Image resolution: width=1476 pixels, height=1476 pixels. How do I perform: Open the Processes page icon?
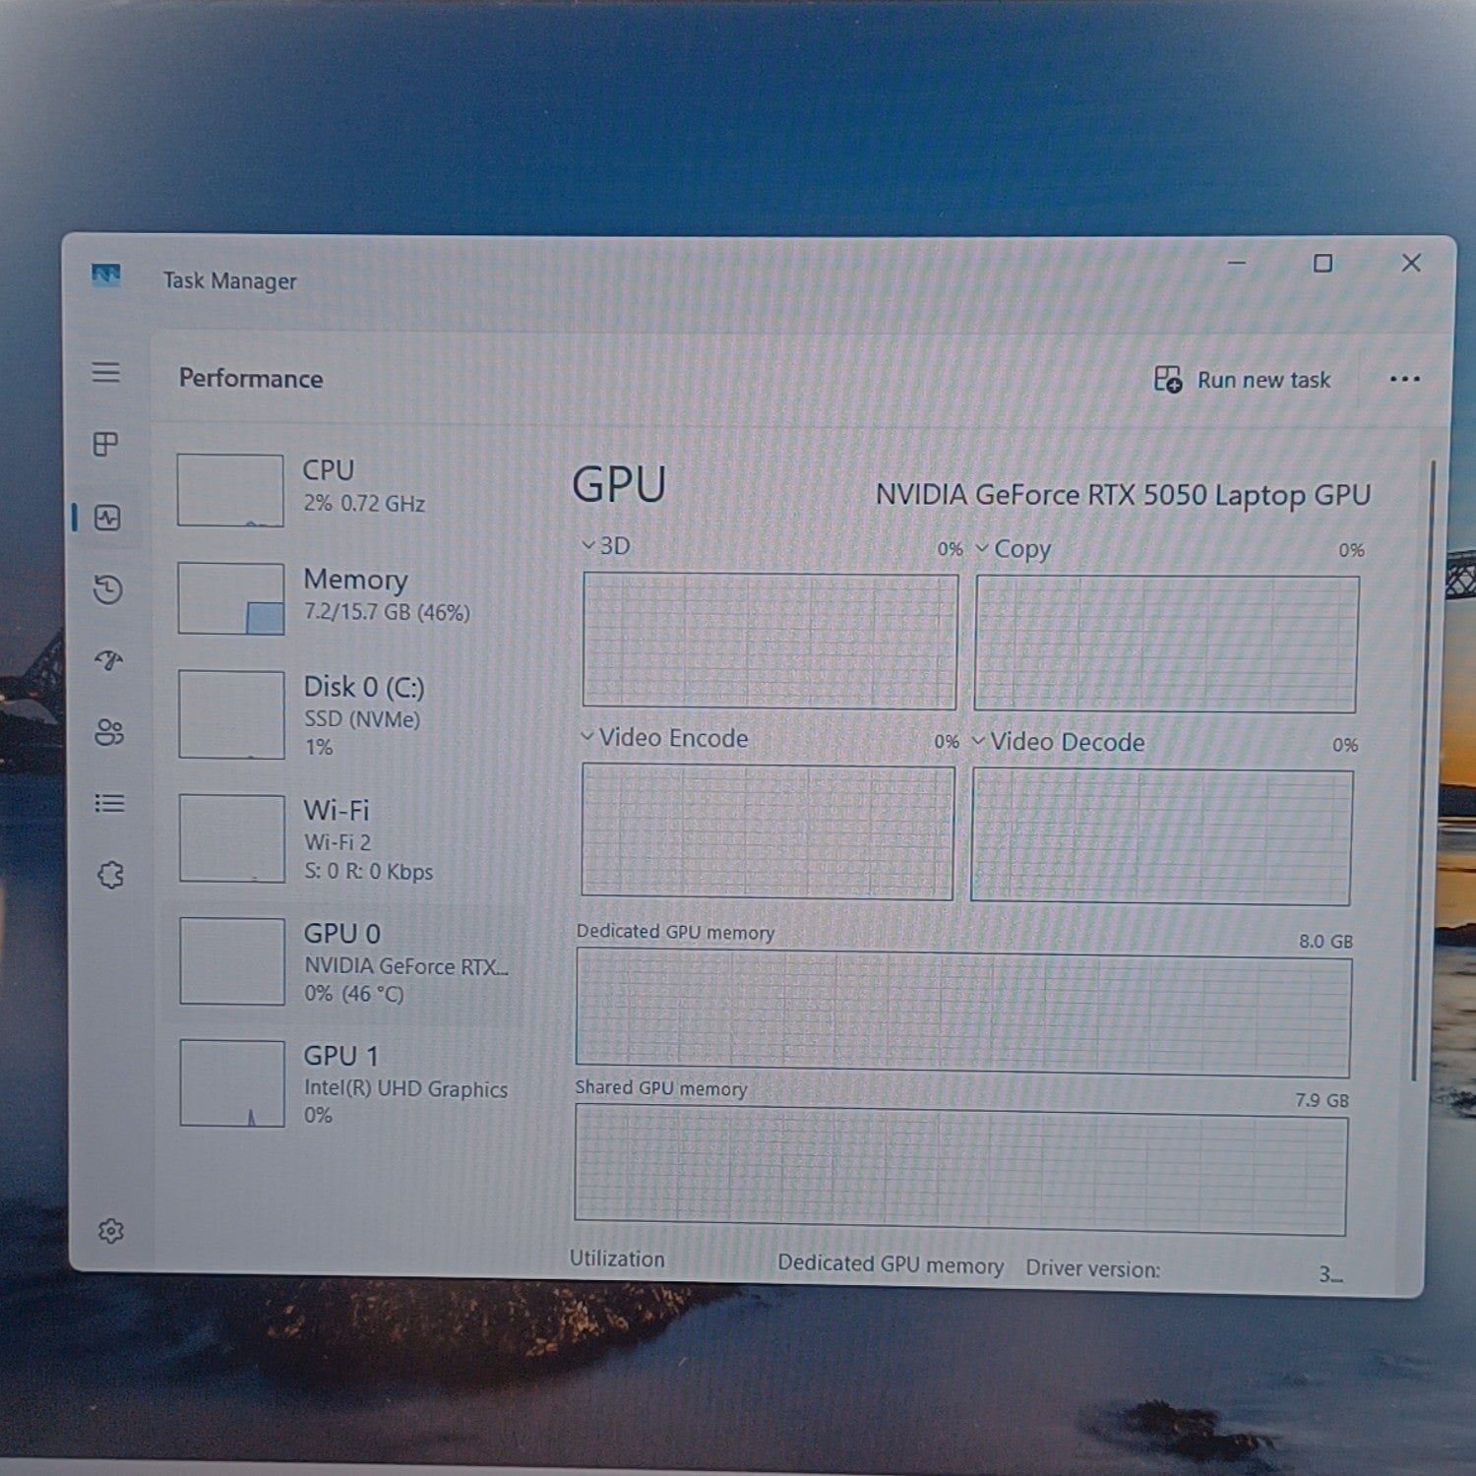pos(105,444)
